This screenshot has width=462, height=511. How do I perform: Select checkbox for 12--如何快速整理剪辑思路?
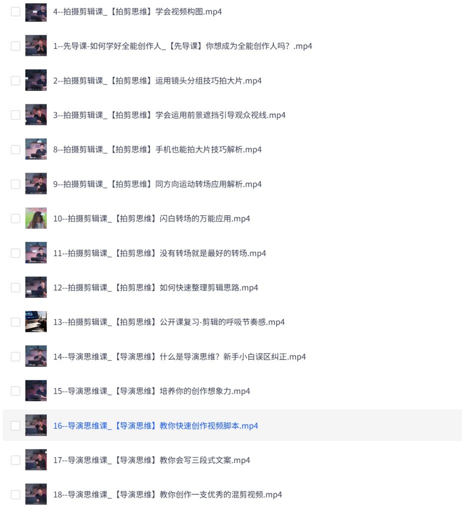[x=15, y=287]
